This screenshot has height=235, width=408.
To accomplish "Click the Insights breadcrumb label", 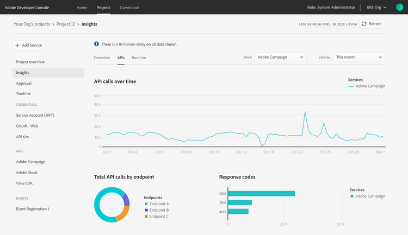I will pyautogui.click(x=89, y=24).
